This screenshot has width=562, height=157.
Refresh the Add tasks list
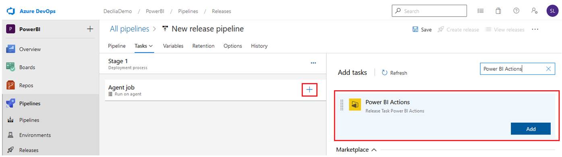pyautogui.click(x=394, y=73)
